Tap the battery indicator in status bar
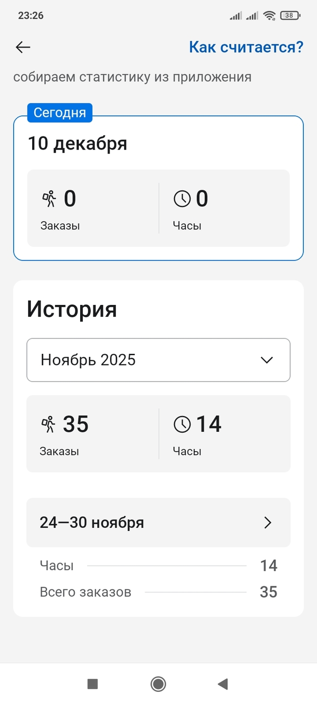 point(290,15)
